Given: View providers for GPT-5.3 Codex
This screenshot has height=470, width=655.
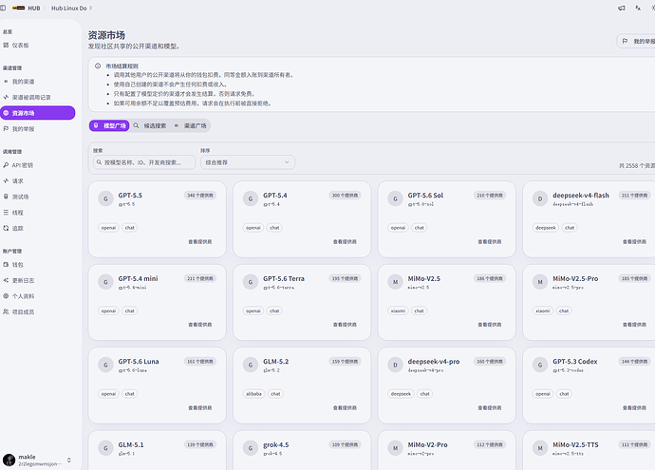Looking at the screenshot, I should (x=634, y=407).
